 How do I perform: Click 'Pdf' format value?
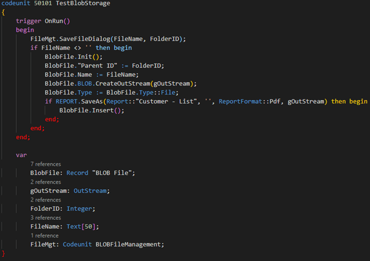point(275,101)
